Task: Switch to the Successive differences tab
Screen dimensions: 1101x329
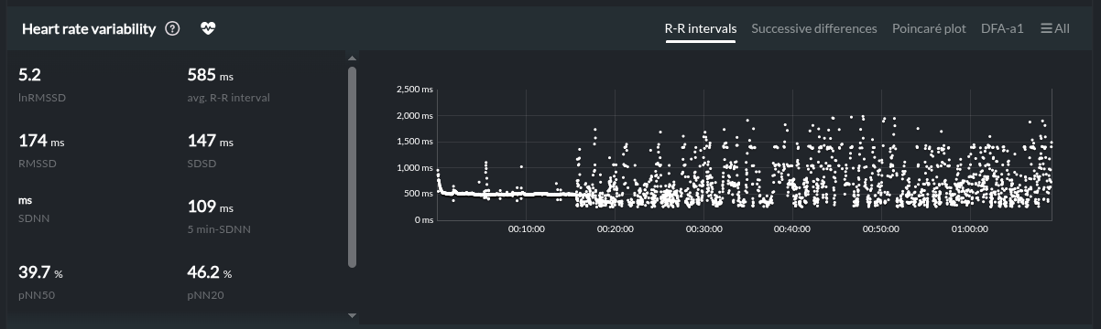Action: click(814, 28)
